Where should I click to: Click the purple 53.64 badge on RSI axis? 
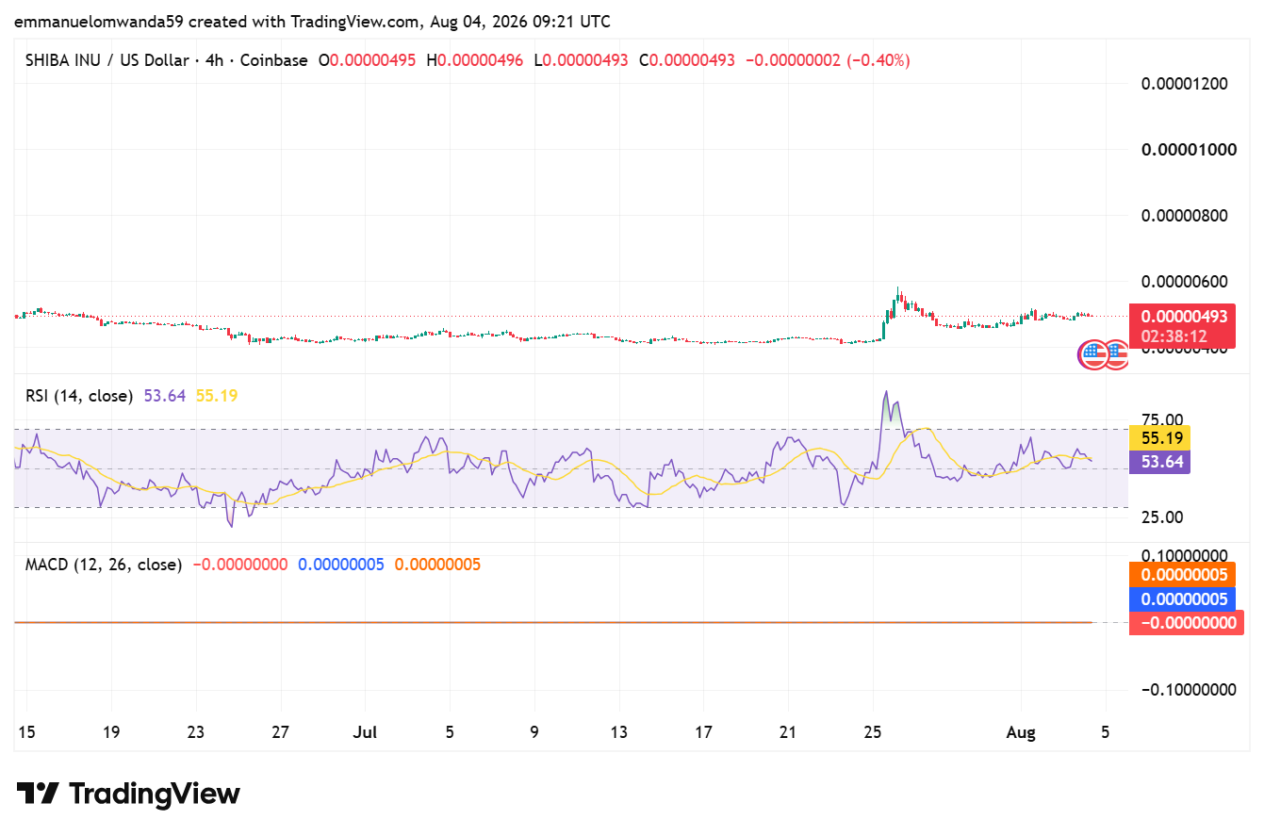(x=1160, y=461)
